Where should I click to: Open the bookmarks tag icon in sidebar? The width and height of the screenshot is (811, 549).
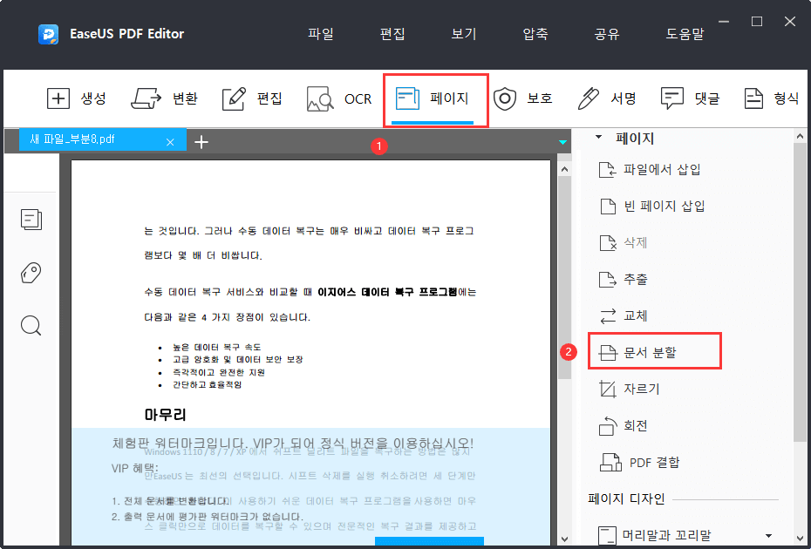click(x=31, y=273)
